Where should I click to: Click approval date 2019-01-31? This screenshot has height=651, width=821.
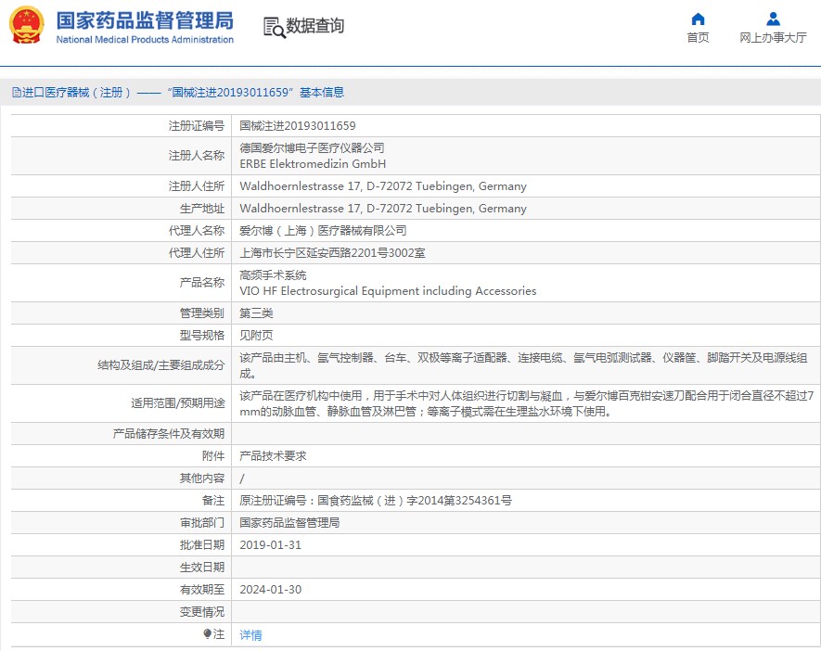pos(271,544)
